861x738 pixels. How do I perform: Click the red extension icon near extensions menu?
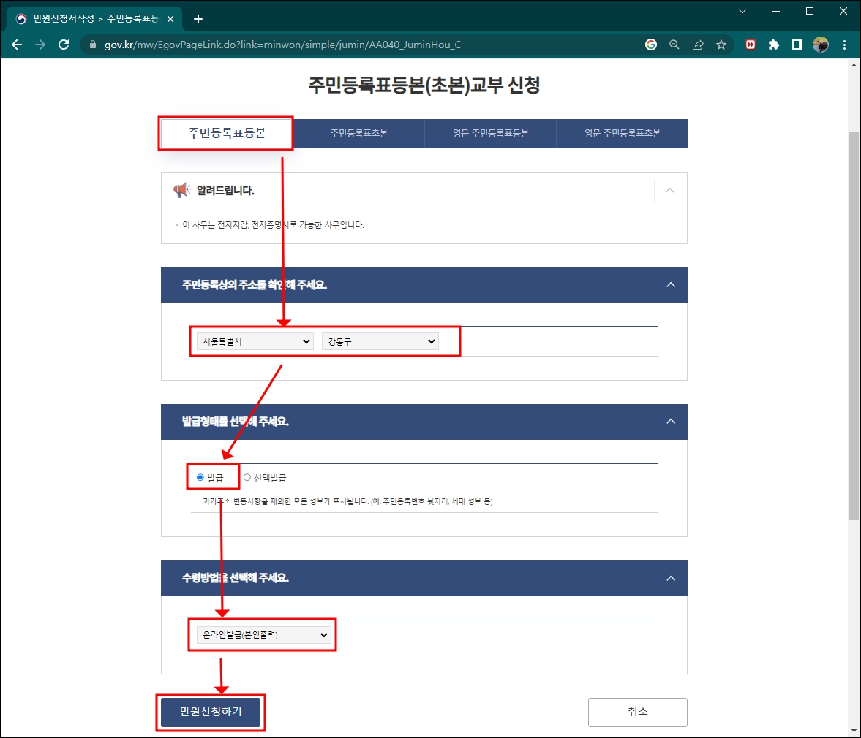[x=750, y=44]
